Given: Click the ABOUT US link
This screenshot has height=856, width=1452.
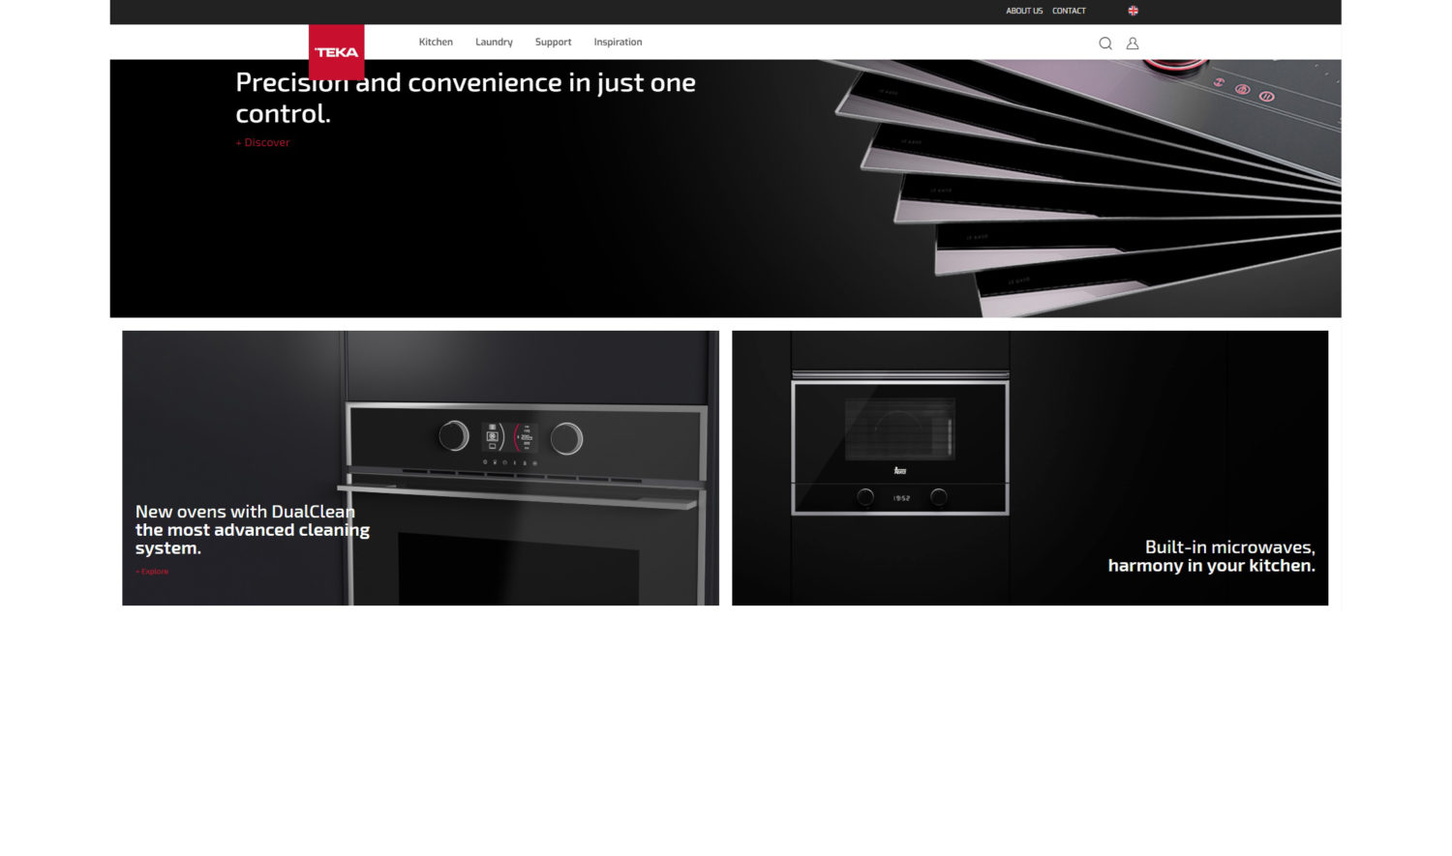Looking at the screenshot, I should pyautogui.click(x=1023, y=11).
